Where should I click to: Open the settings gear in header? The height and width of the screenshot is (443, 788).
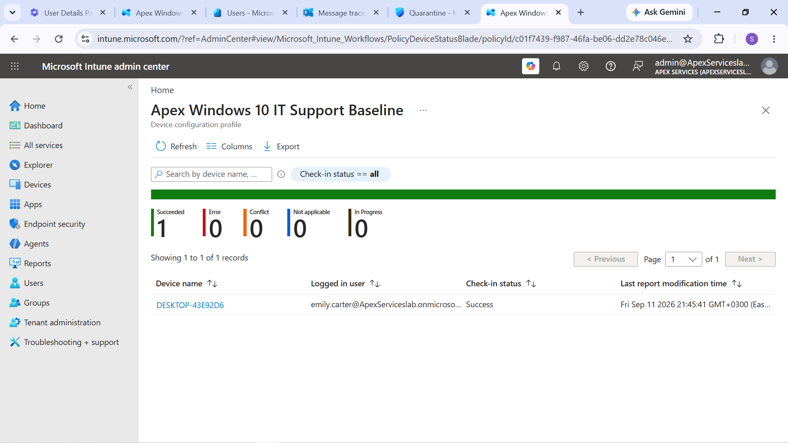tap(584, 66)
